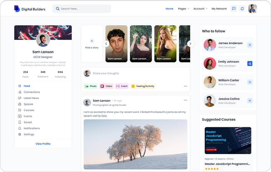Click the plus icon to post a story
Viewport: 271px width, 172px height.
pyautogui.click(x=92, y=41)
